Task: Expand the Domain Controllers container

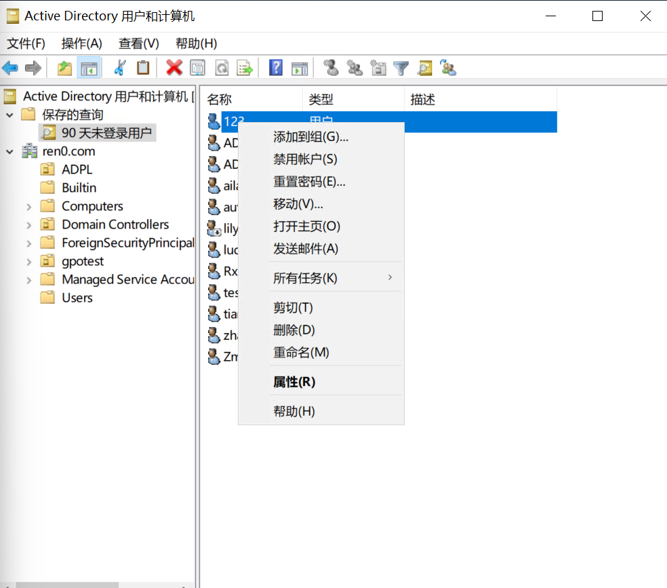Action: click(28, 225)
